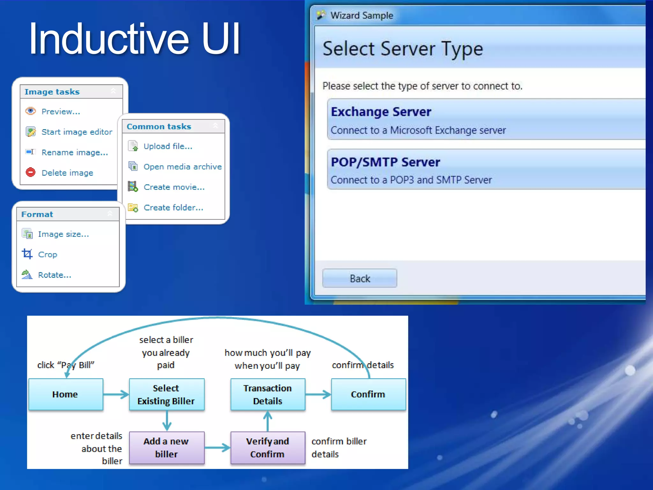Click the Crop tool icon

pos(27,254)
